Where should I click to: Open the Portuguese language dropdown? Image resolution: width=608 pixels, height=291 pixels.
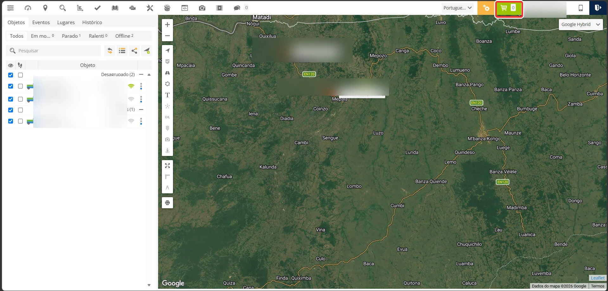(x=458, y=8)
